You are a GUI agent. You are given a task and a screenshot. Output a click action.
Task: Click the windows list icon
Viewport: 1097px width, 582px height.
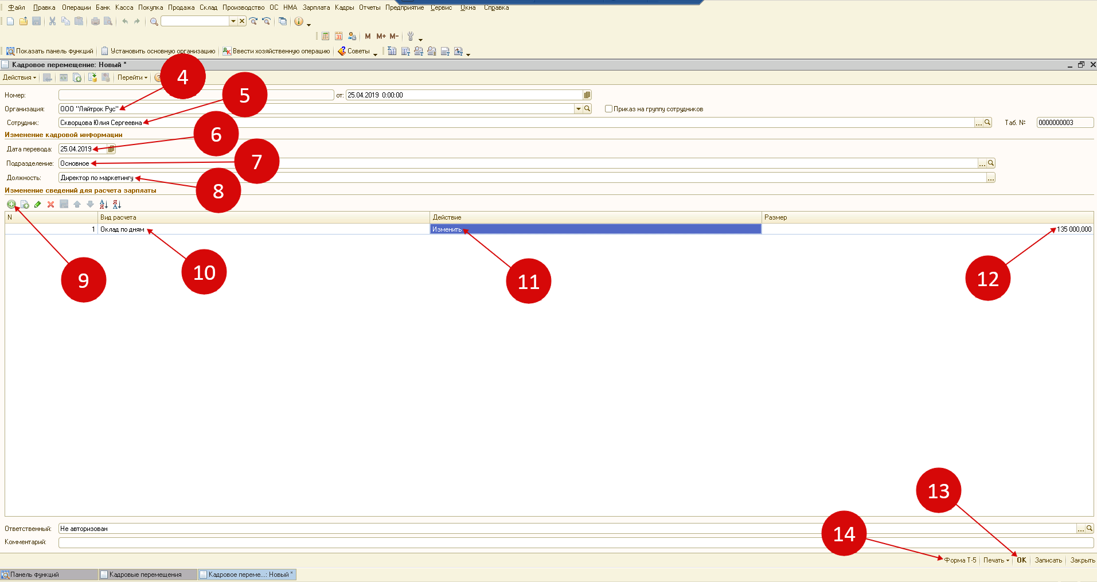pyautogui.click(x=283, y=21)
